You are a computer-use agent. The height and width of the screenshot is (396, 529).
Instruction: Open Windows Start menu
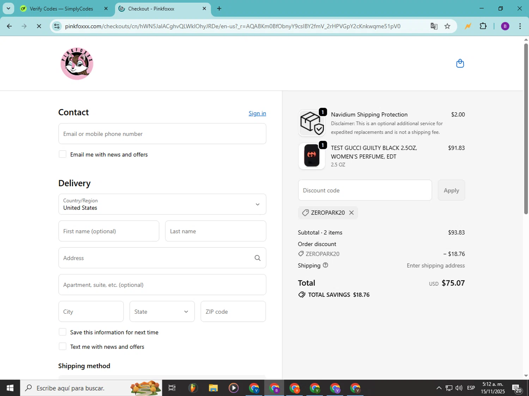pyautogui.click(x=10, y=388)
